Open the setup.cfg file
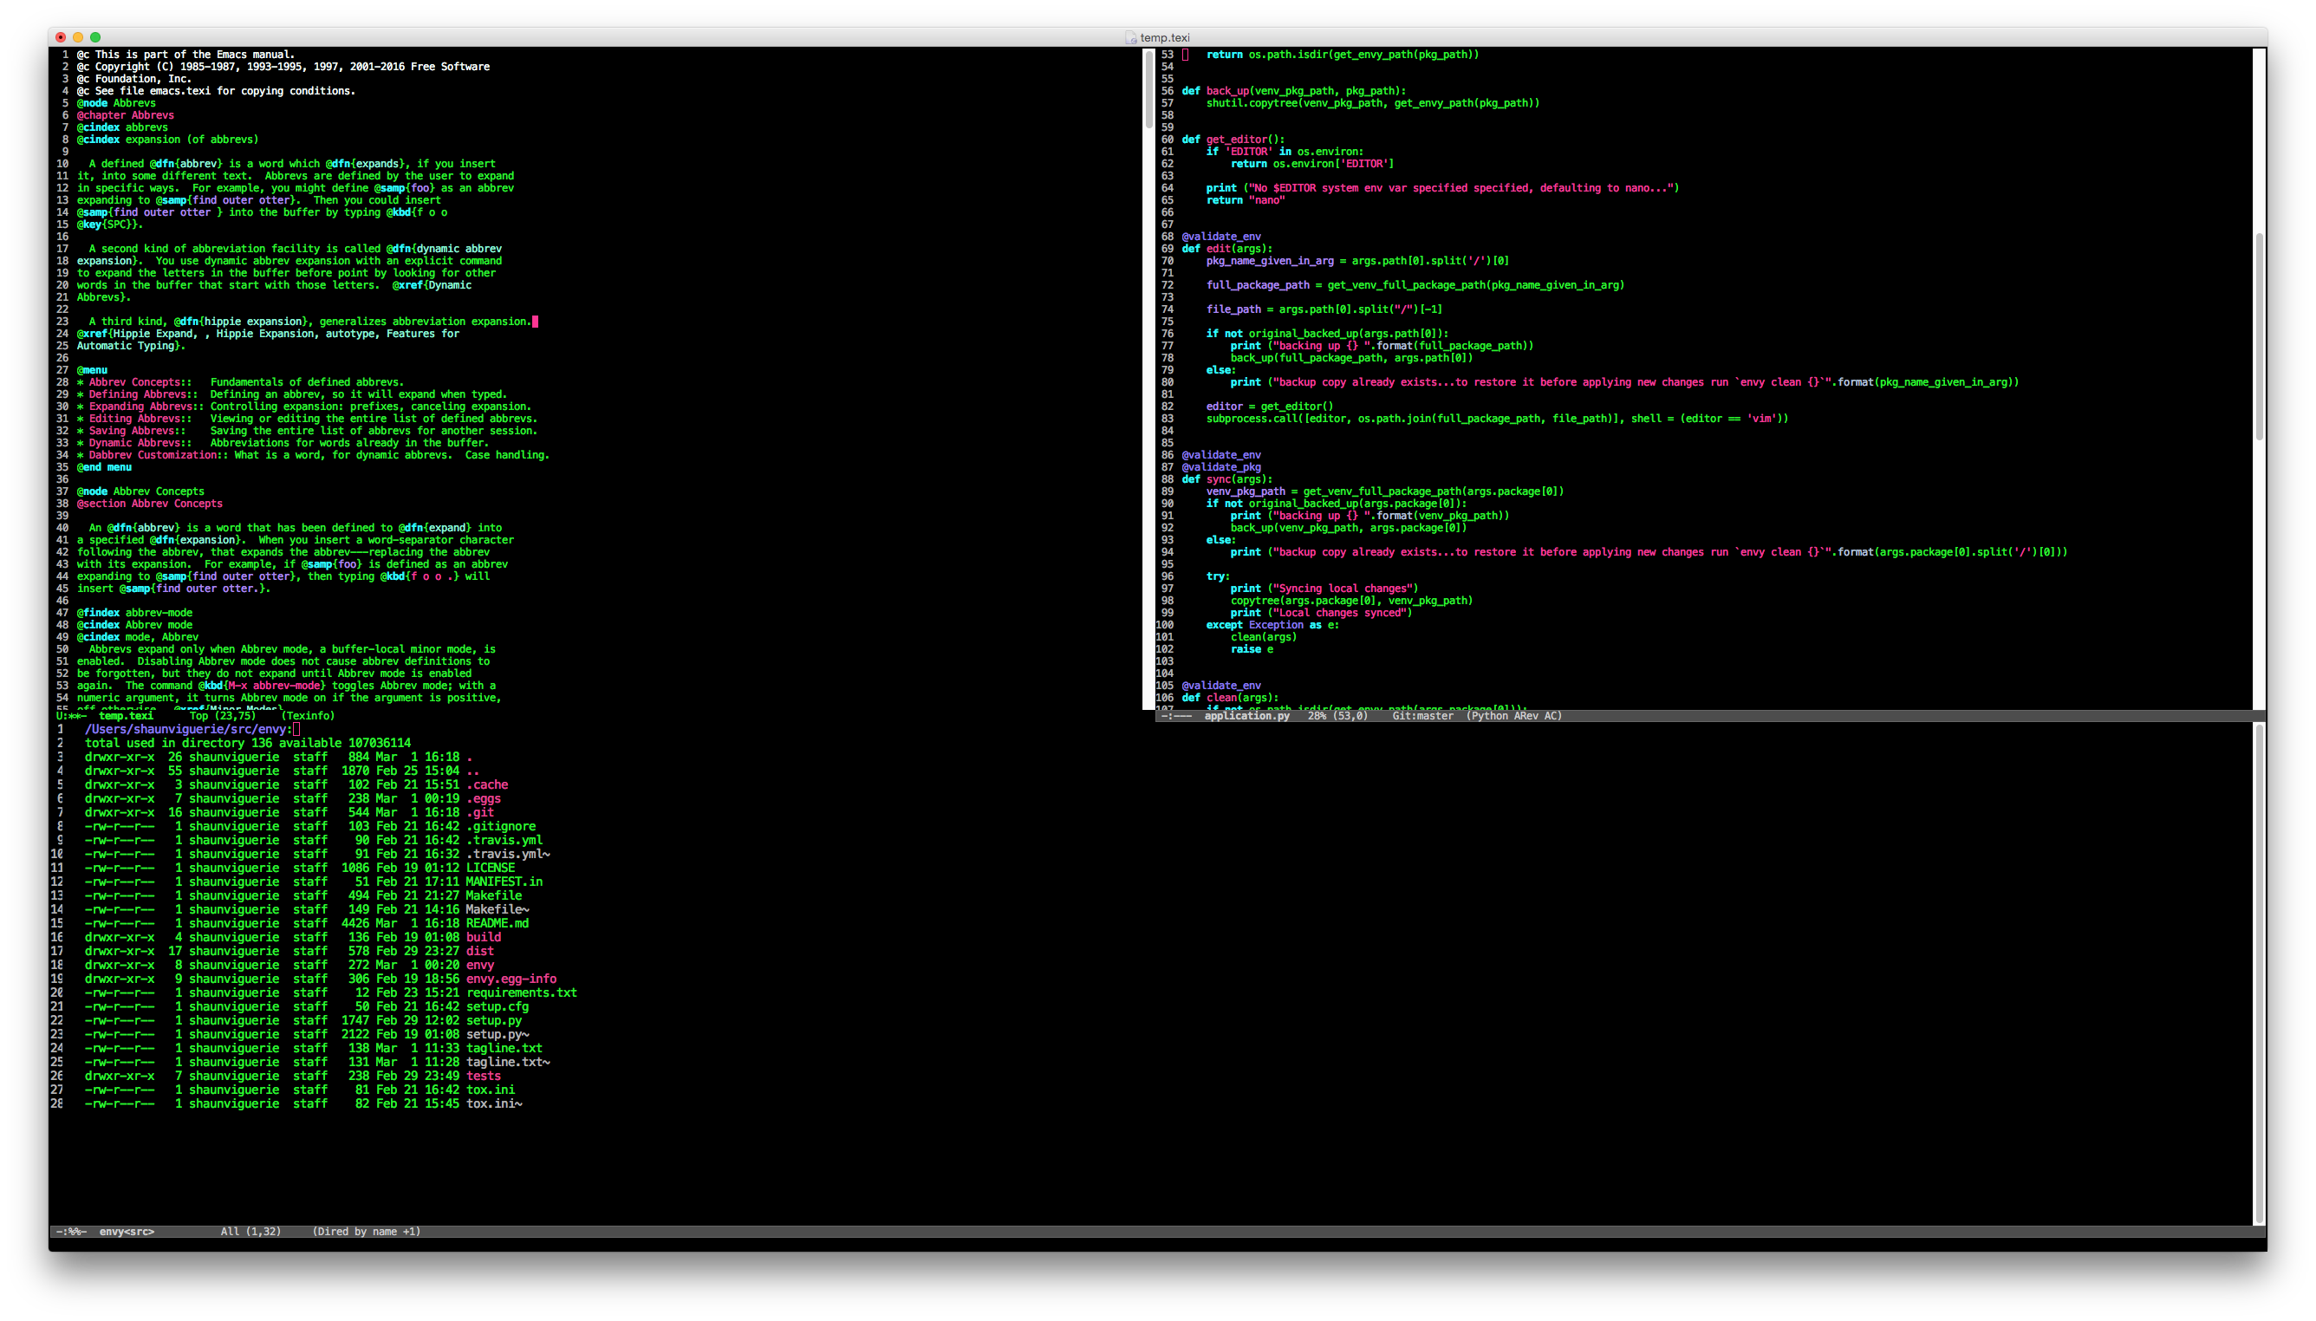2316x1321 pixels. click(x=498, y=1006)
